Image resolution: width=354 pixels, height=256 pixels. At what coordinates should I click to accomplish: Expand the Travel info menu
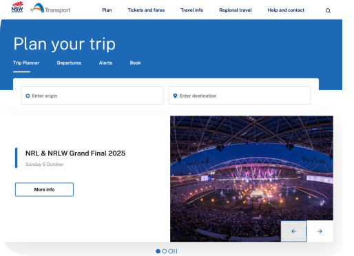pos(191,10)
